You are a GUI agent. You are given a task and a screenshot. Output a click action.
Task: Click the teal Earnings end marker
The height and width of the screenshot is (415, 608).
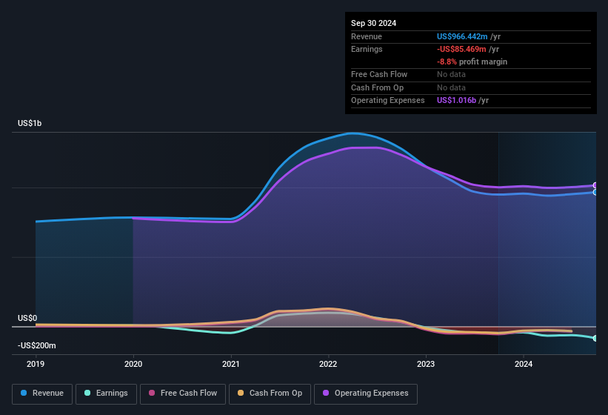coord(595,338)
